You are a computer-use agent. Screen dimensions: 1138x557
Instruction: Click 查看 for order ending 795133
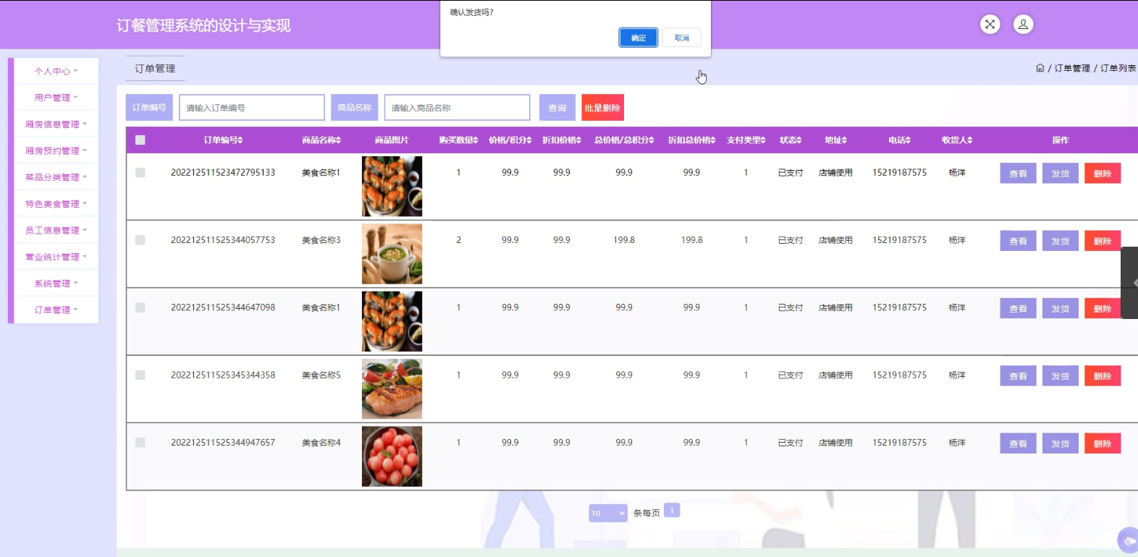[x=1019, y=174]
